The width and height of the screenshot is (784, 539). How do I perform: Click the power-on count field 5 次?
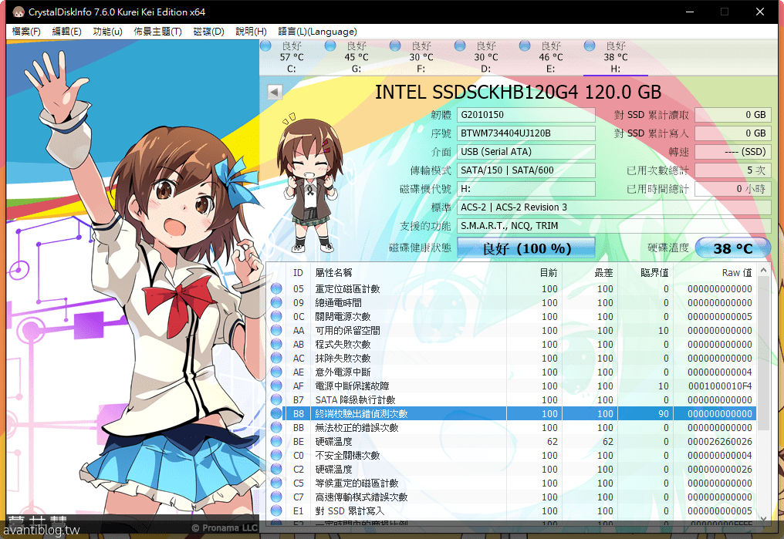click(732, 170)
